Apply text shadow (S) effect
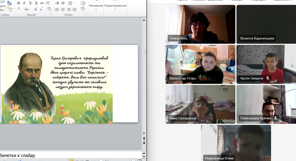296x161 pixels. [36, 3]
